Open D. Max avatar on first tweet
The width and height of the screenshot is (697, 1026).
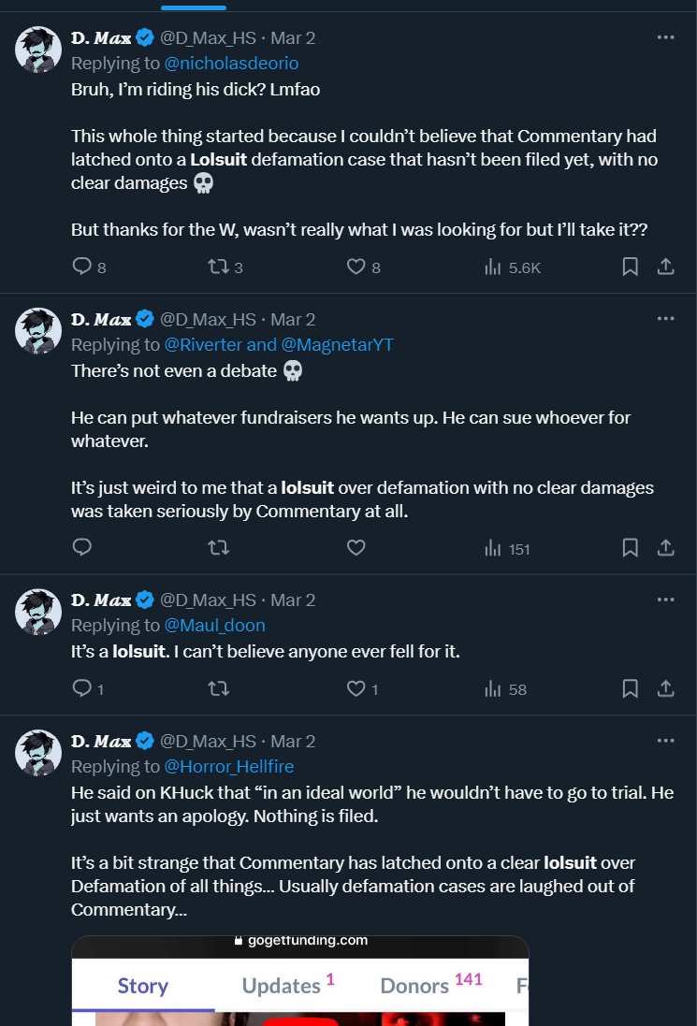point(38,49)
